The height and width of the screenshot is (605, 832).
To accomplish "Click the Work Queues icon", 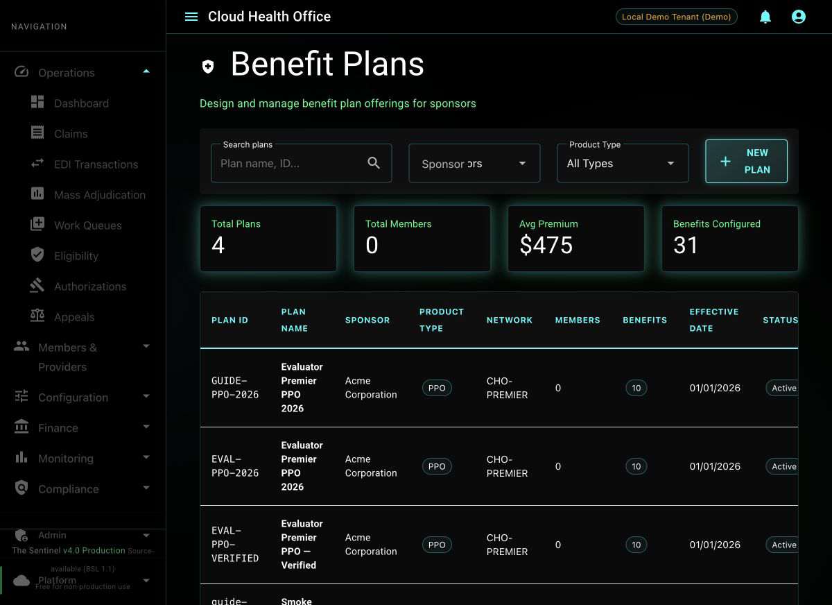I will pos(37,225).
